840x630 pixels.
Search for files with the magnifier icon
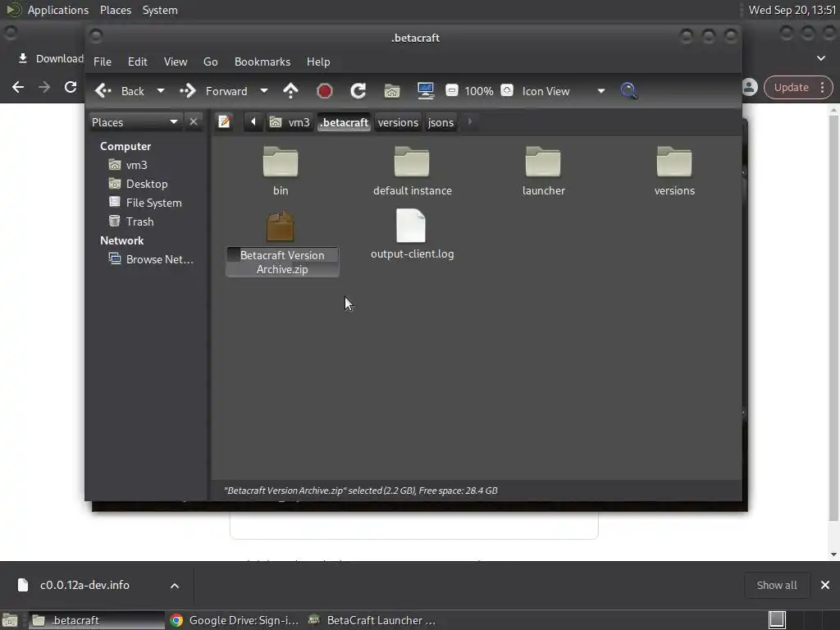628,91
